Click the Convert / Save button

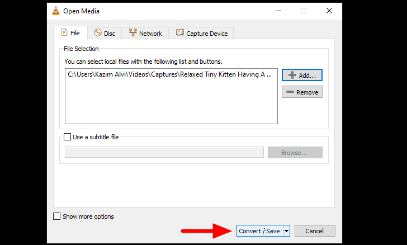[x=259, y=230]
